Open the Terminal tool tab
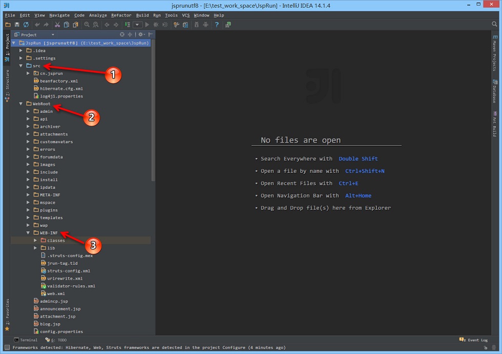This screenshot has height=354, width=502. click(x=26, y=340)
